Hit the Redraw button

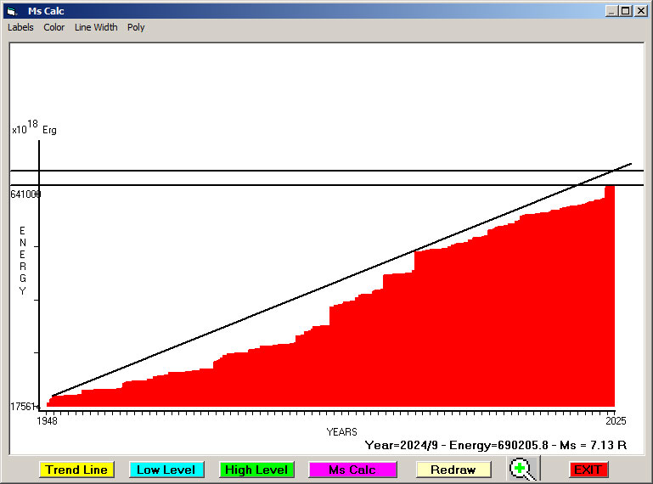coord(453,470)
